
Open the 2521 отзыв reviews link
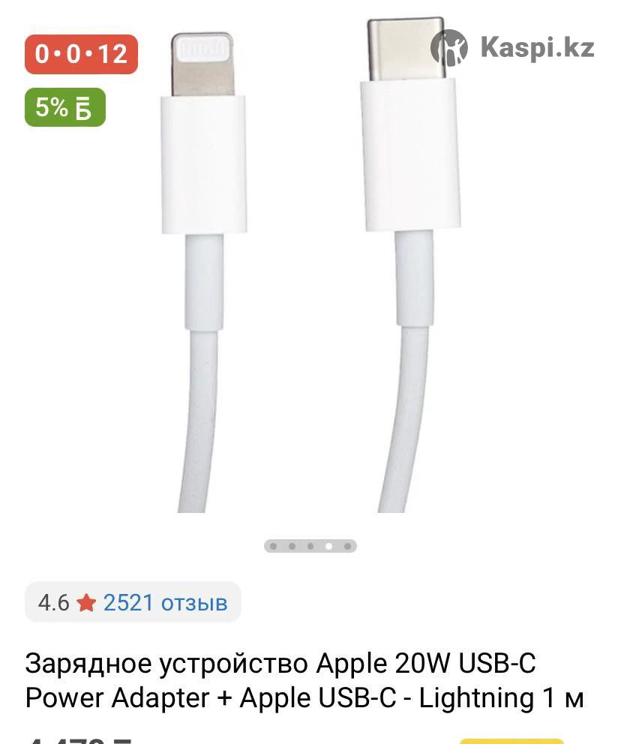[166, 602]
